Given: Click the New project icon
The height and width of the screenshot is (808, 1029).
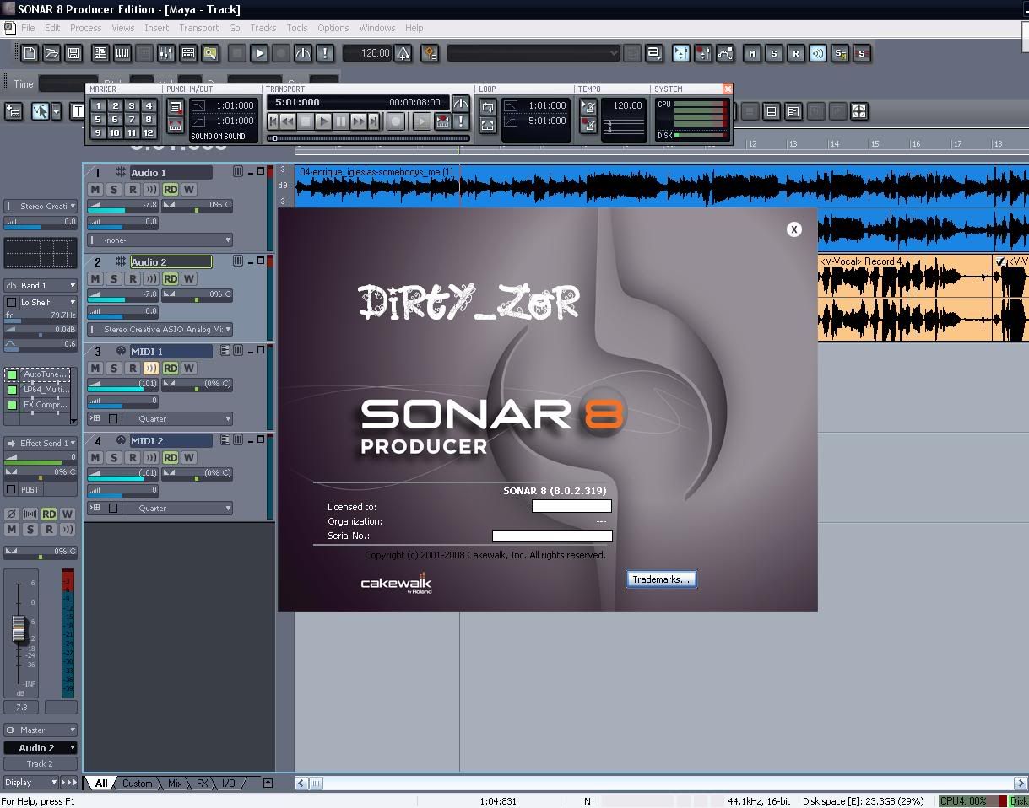Looking at the screenshot, I should click(30, 53).
